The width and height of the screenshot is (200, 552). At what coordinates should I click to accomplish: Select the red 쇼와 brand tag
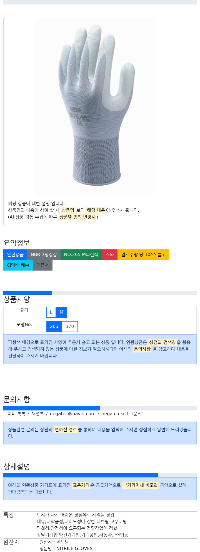click(x=110, y=255)
